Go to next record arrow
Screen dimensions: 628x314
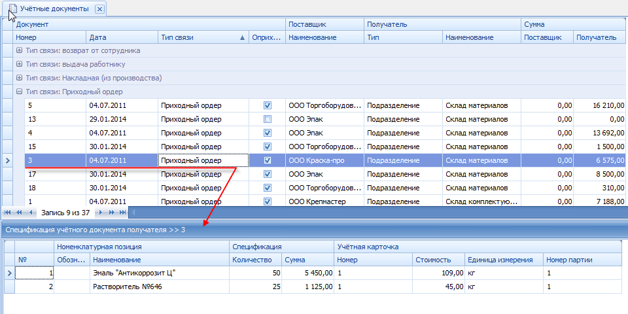tap(100, 213)
